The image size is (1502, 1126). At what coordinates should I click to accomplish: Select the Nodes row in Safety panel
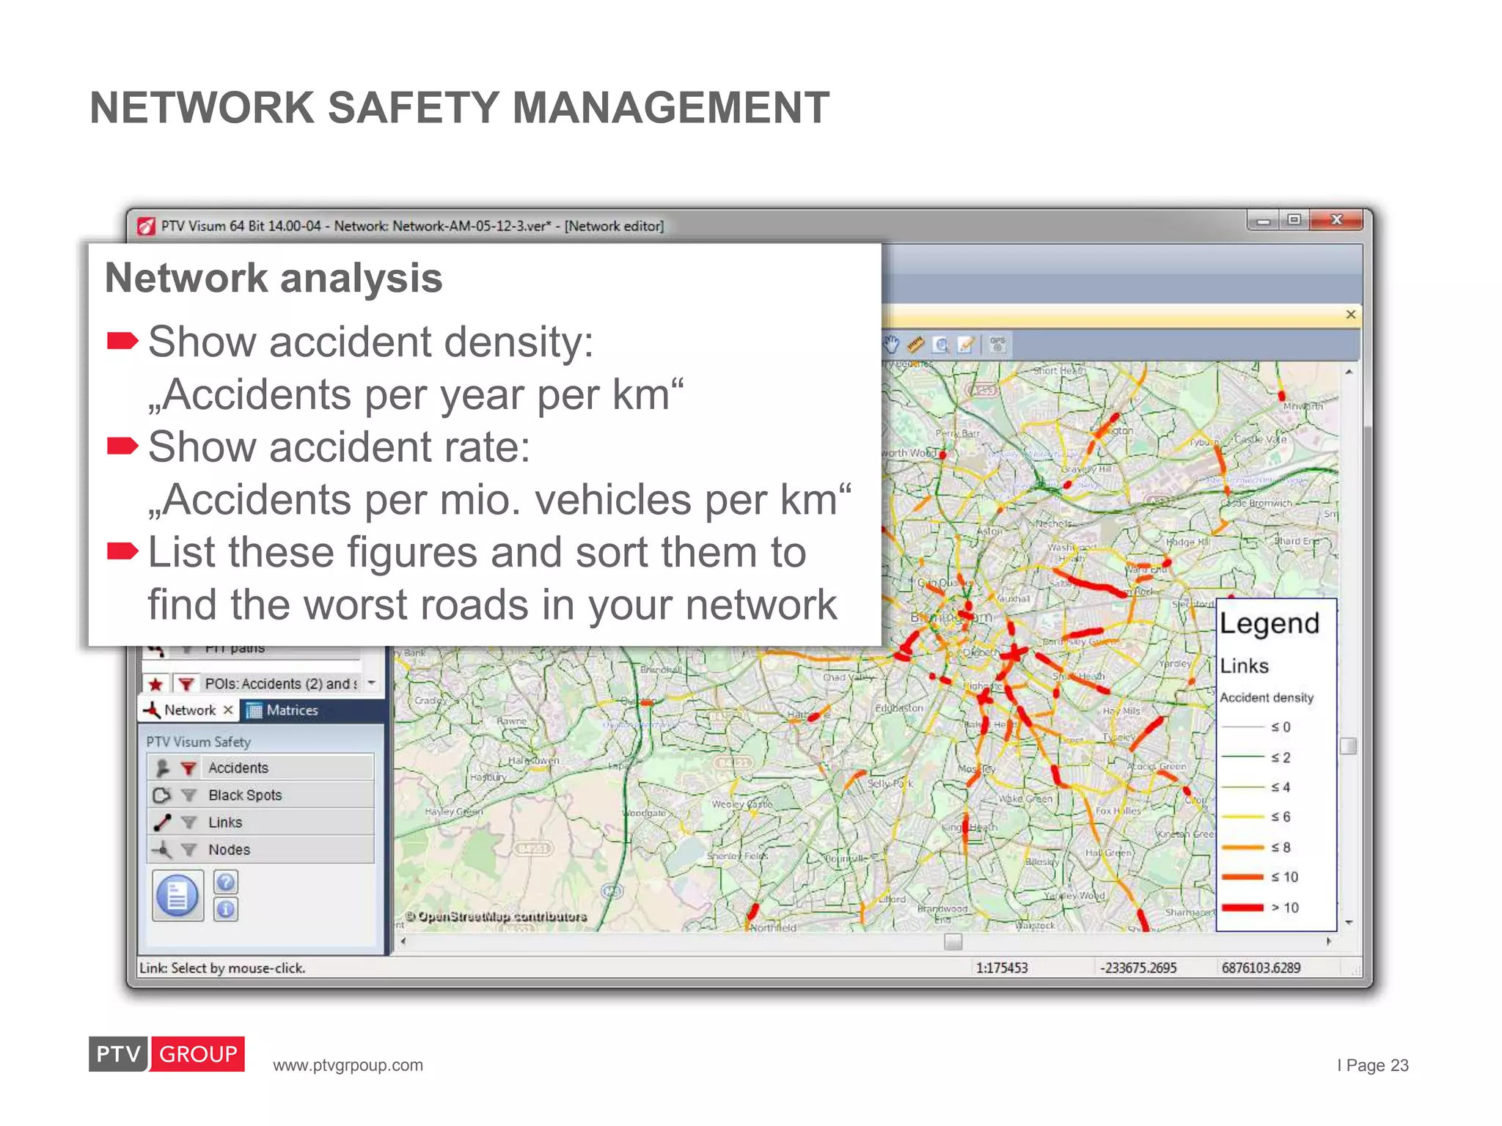(x=229, y=850)
